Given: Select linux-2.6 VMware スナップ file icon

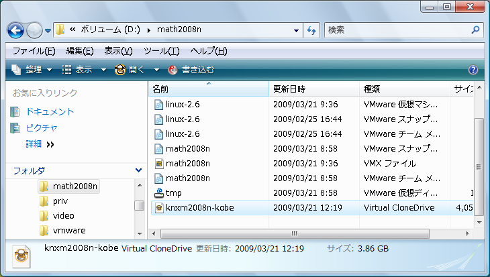Looking at the screenshot, I should [x=159, y=119].
